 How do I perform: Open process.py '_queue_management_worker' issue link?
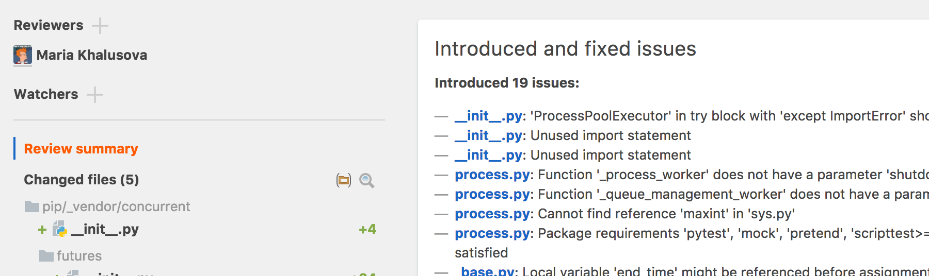[x=492, y=194]
